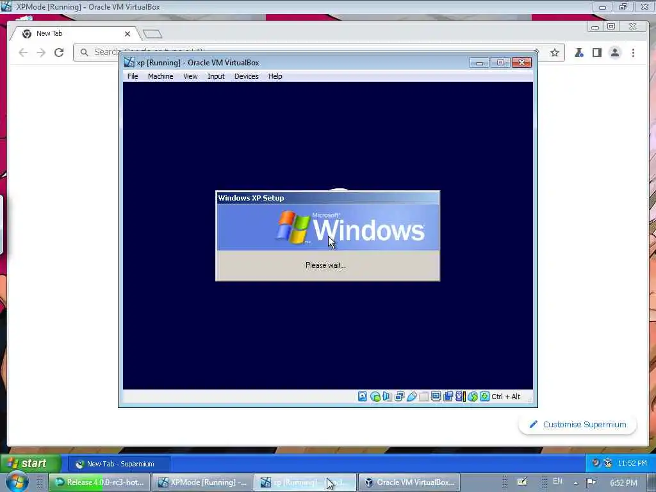Open the Supermium three-dot menu
The height and width of the screenshot is (492, 656).
pyautogui.click(x=633, y=53)
